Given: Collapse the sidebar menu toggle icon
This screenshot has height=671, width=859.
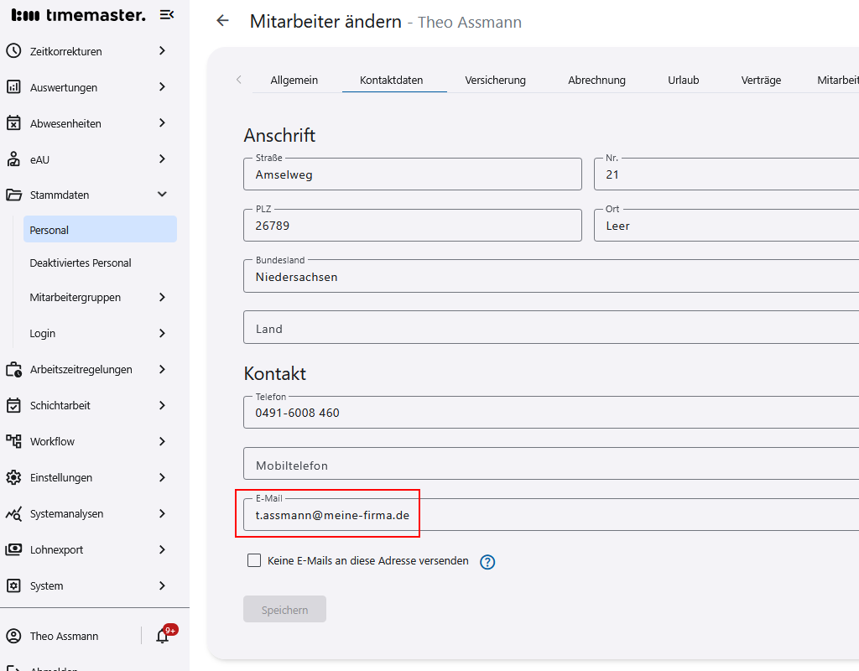Looking at the screenshot, I should click(167, 14).
